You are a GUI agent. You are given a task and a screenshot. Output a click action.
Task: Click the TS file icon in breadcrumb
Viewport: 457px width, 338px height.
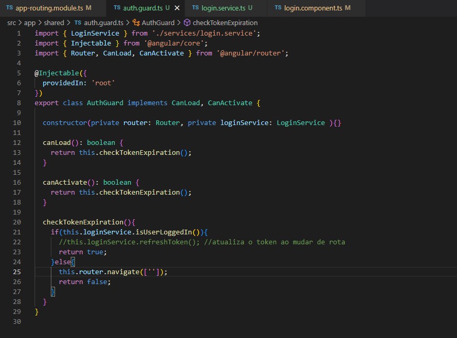tap(78, 22)
